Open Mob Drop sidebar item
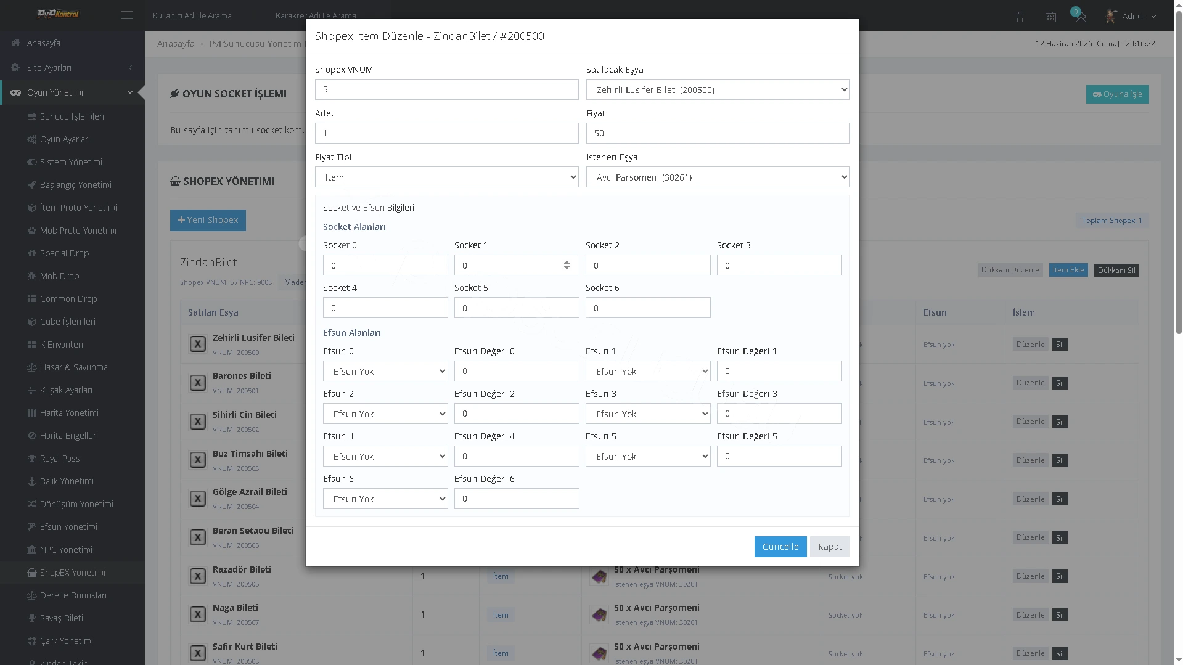 [59, 276]
